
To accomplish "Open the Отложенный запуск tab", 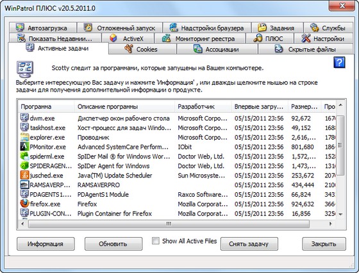I will (x=120, y=28).
